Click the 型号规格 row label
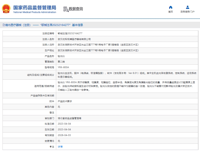The image size is (200, 151). point(49,67)
